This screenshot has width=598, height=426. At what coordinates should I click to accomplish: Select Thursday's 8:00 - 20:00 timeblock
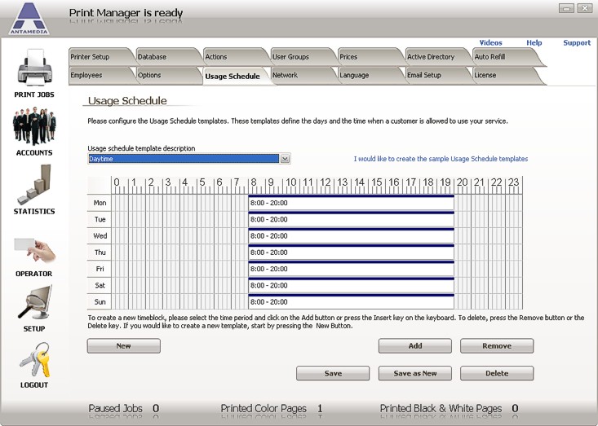351,253
